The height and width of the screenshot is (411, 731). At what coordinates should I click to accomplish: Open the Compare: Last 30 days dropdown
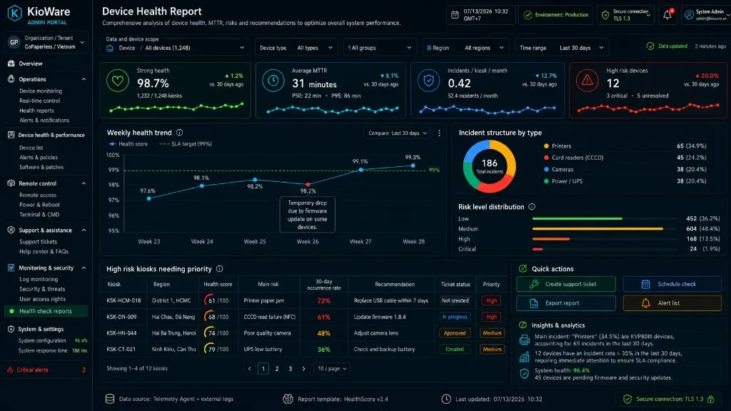[397, 133]
